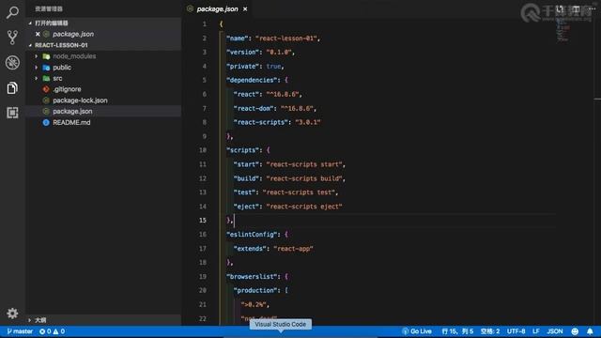601x338 pixels.
Task: Open the editor More Actions ellipsis
Action: (x=592, y=8)
